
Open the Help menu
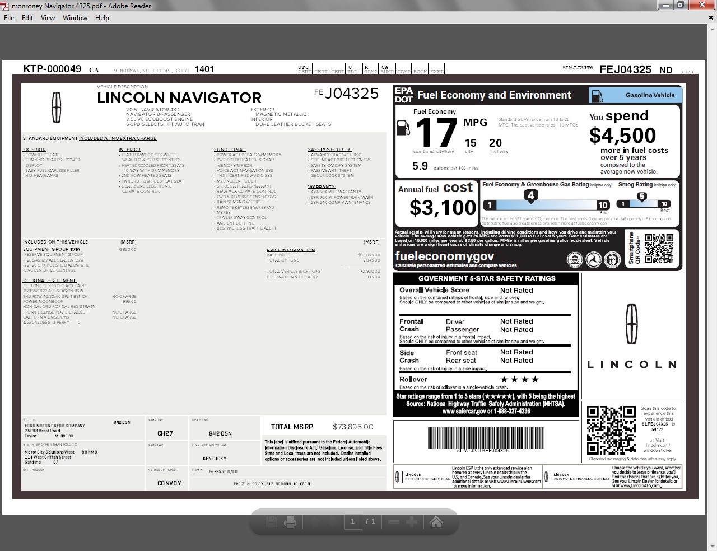tap(102, 18)
